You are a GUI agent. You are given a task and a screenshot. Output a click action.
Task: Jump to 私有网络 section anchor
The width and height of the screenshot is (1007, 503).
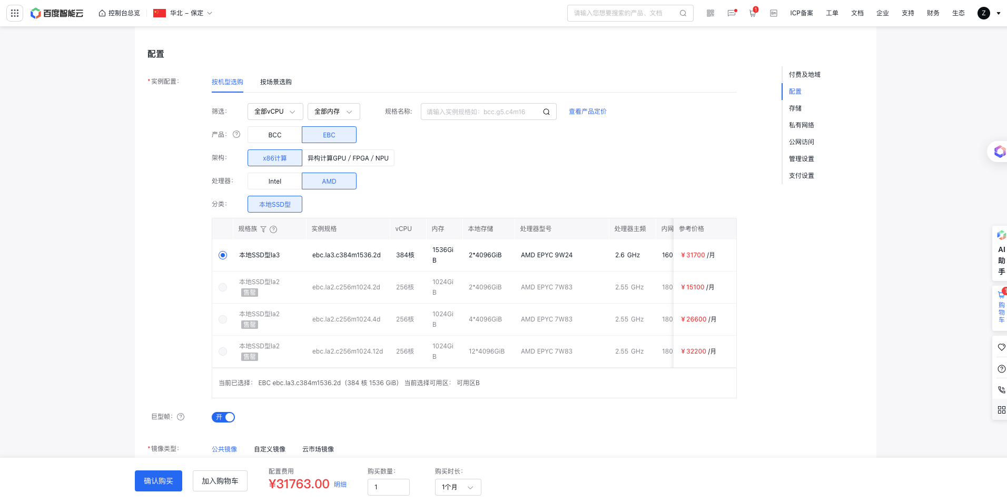pos(802,125)
